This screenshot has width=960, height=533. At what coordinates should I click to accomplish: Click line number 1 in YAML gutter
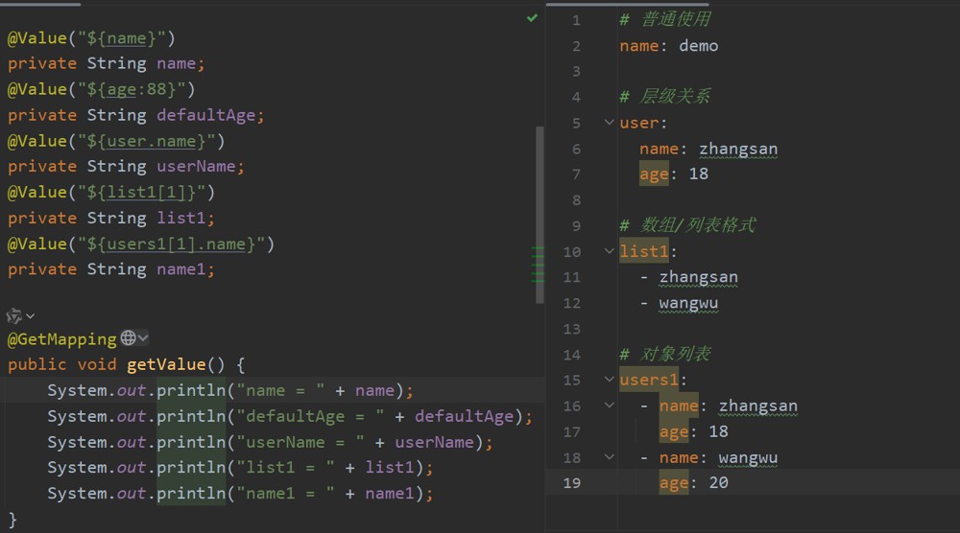[576, 21]
